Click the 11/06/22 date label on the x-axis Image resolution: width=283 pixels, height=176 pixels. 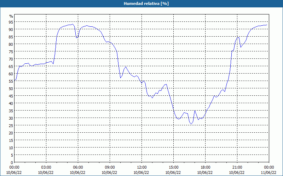(x=269, y=172)
